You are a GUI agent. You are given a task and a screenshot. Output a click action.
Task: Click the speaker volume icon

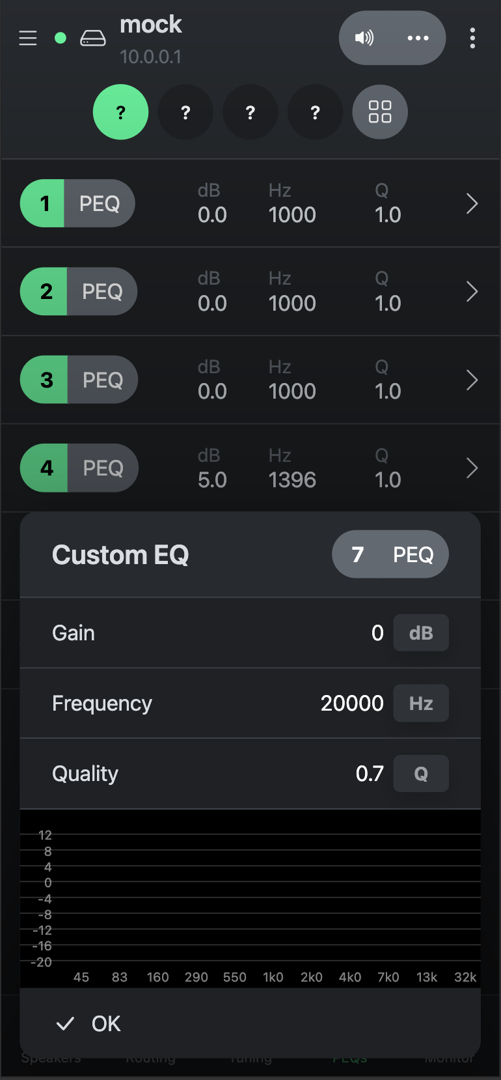coord(364,38)
